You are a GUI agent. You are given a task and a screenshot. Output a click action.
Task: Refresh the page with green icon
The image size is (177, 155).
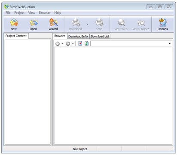point(86,43)
